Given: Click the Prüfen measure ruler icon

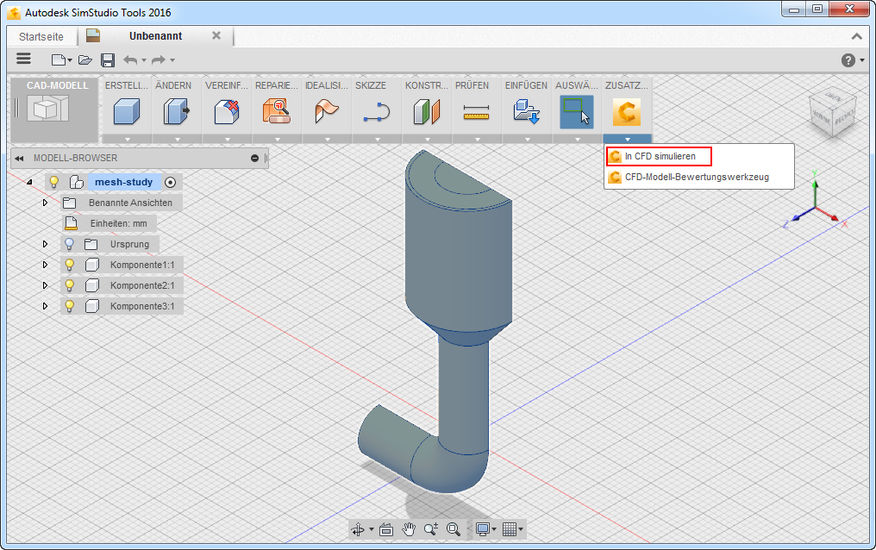Looking at the screenshot, I should pyautogui.click(x=476, y=113).
